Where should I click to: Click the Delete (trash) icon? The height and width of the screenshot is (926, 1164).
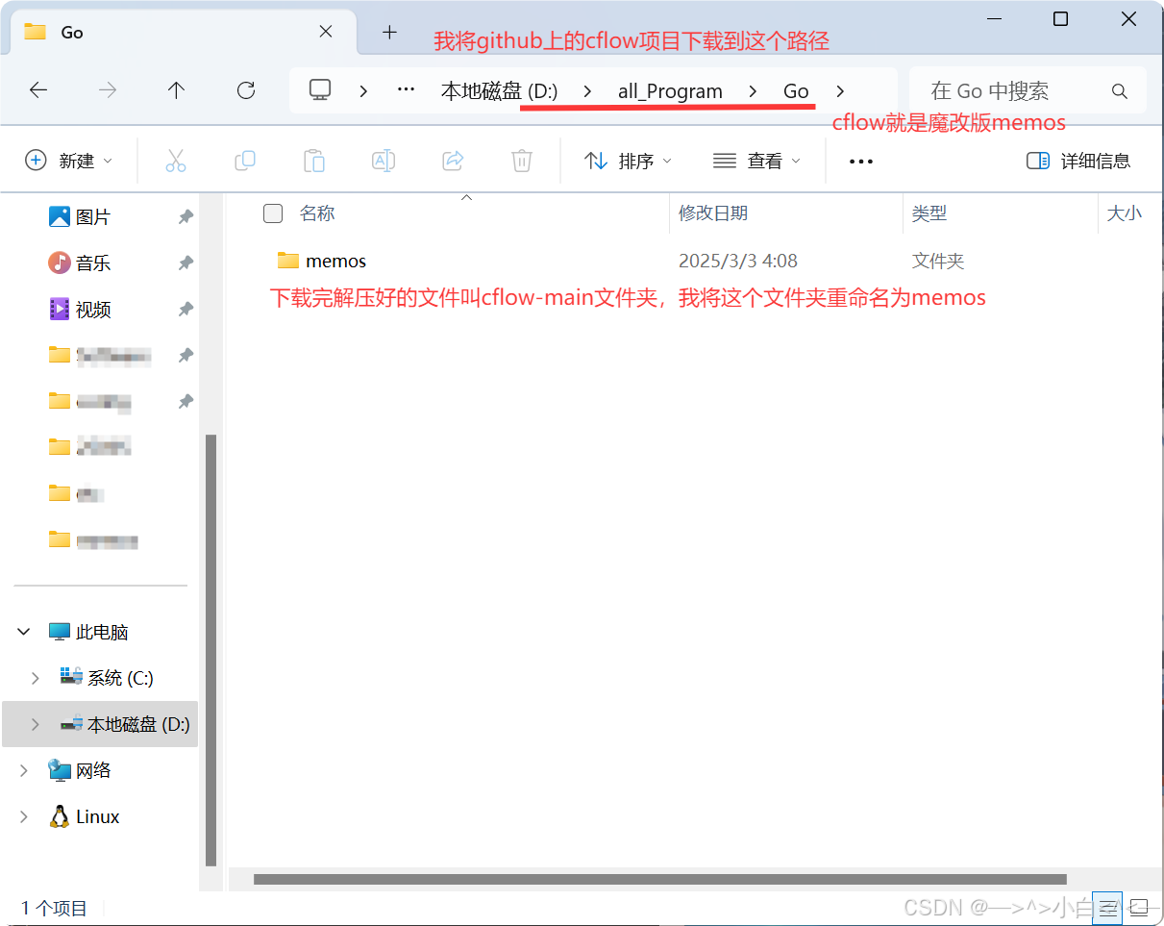point(522,161)
